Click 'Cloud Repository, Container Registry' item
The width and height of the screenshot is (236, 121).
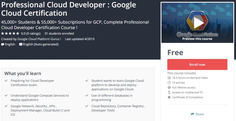coord(118,108)
